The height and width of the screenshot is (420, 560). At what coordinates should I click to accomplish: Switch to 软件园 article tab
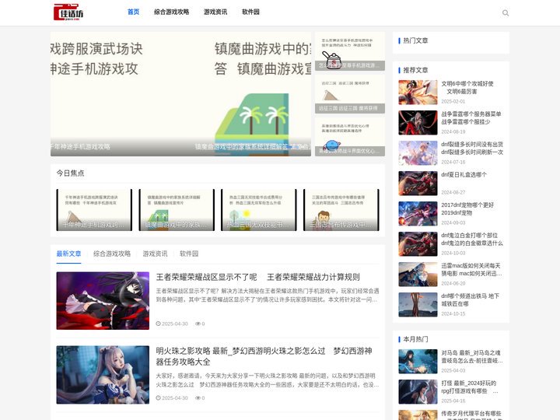pos(188,254)
